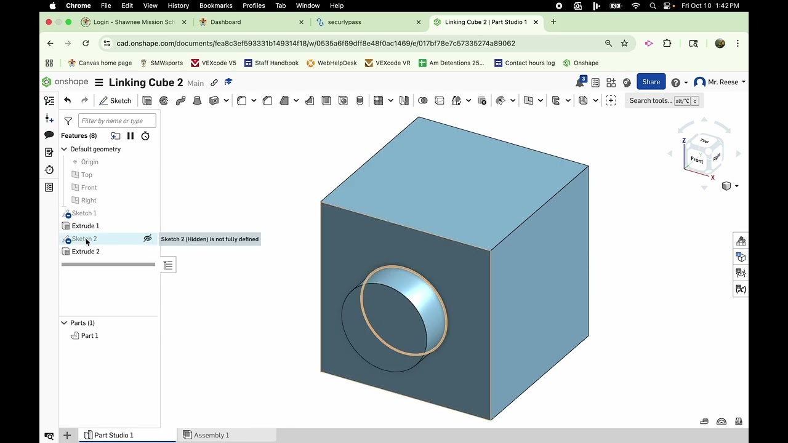The image size is (788, 443).
Task: Select the Shell tool
Action: coord(326,100)
